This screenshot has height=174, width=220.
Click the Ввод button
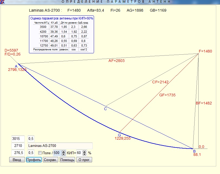pyautogui.click(x=17, y=160)
